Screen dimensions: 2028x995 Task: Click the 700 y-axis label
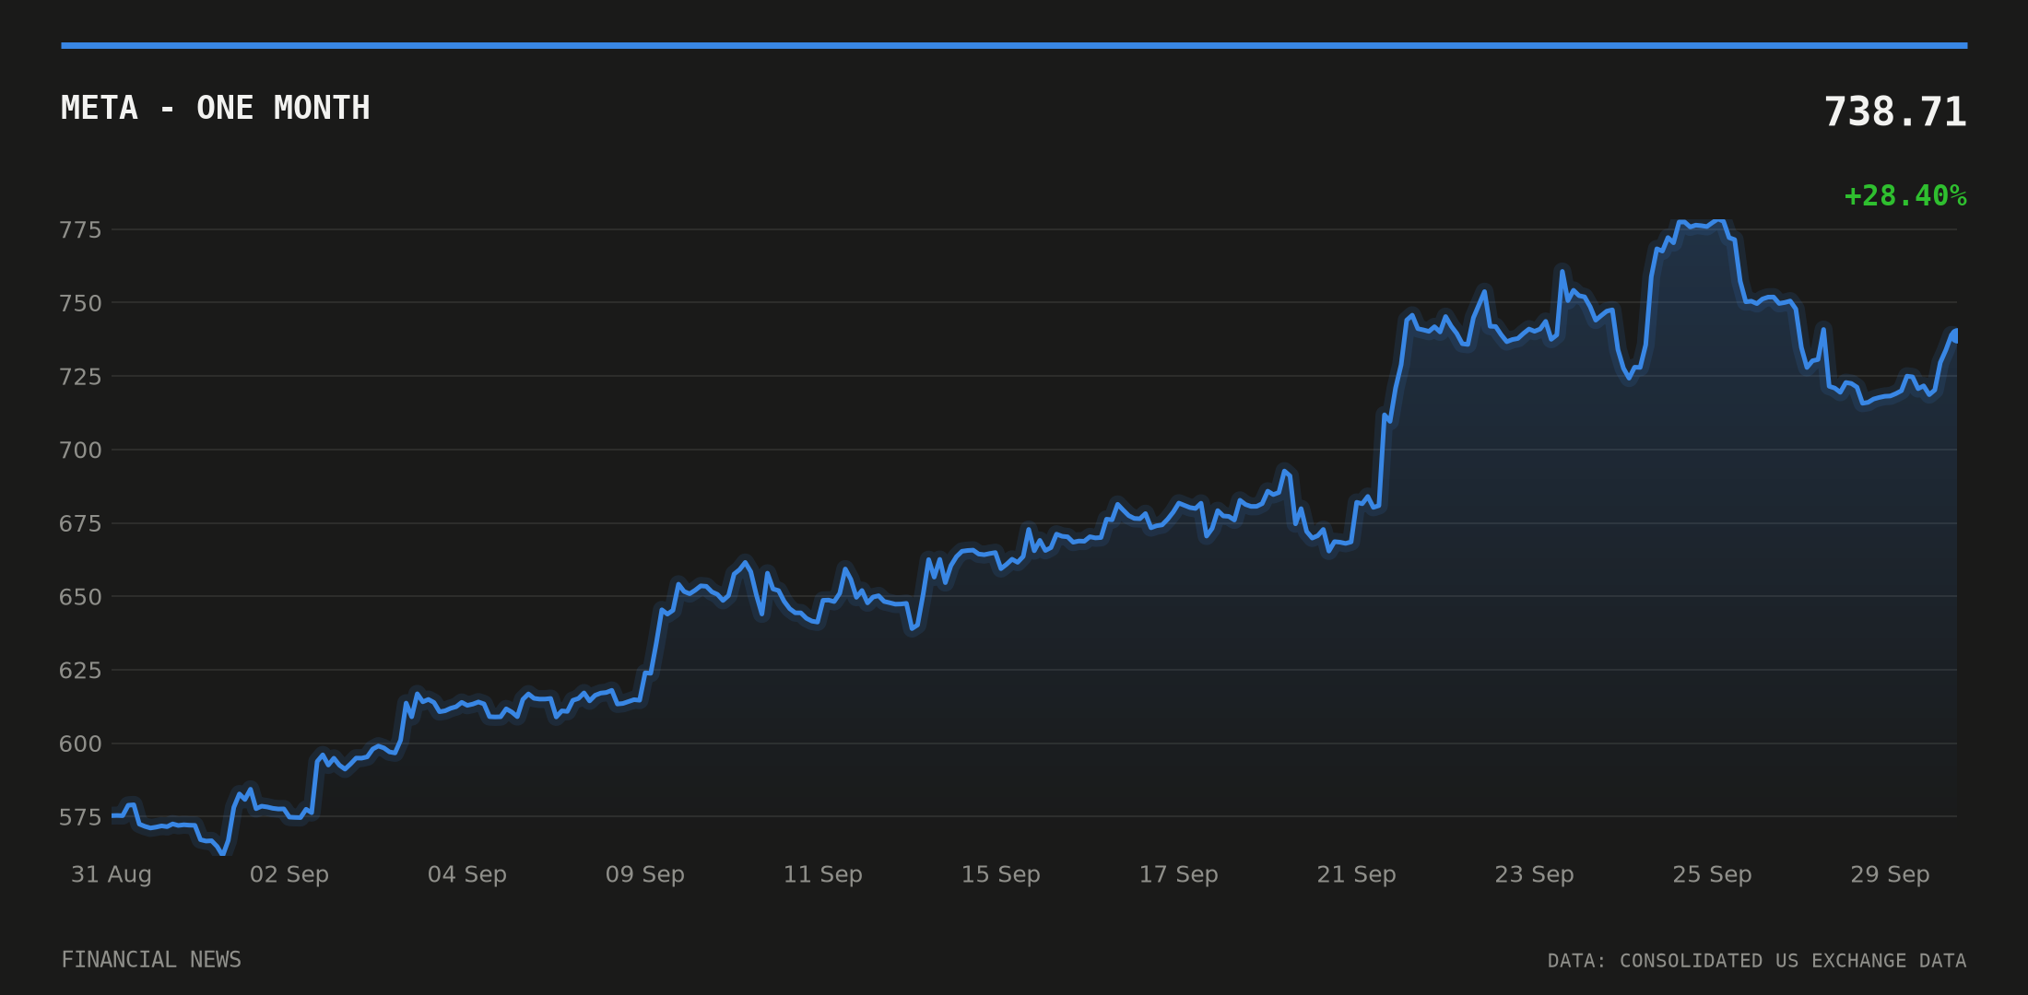point(80,450)
